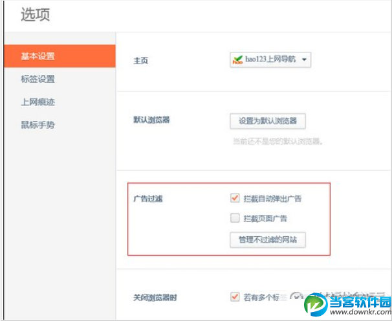Expand the hao123上网导航 homepage dropdown

[x=270, y=60]
